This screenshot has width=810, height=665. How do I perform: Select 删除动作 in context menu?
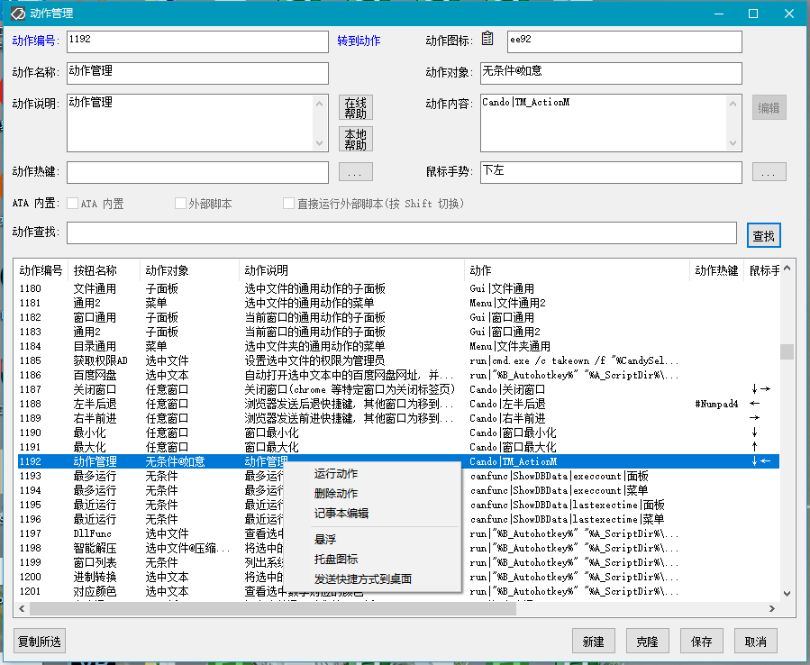(336, 494)
